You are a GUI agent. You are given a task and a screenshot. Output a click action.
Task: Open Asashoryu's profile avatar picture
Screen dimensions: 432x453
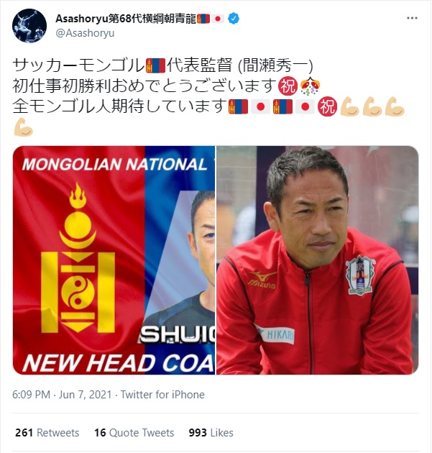(x=29, y=26)
